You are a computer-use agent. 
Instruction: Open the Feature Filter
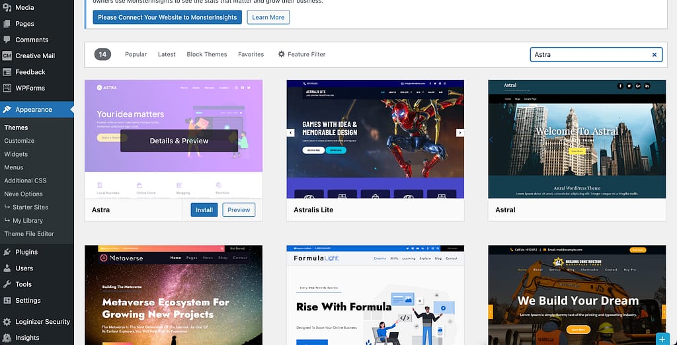pos(301,54)
